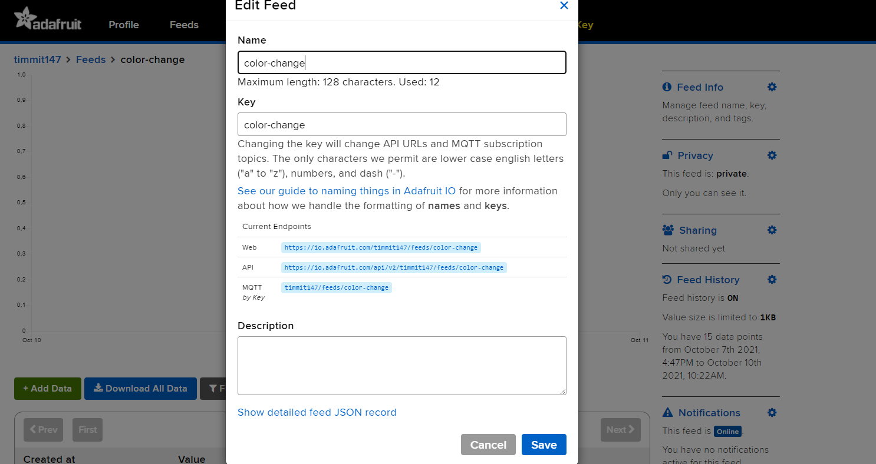This screenshot has height=464, width=876.
Task: Click Download All Data button
Action: (x=140, y=389)
